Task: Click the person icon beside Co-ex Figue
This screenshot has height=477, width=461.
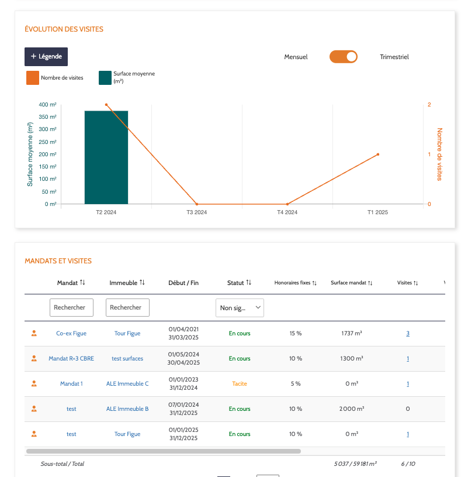Action: [x=34, y=333]
